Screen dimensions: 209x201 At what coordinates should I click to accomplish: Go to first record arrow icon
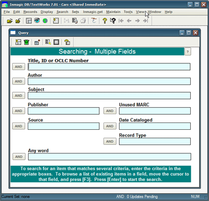click(121, 21)
